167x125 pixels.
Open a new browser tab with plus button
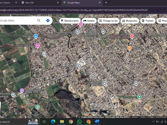tap(106, 3)
